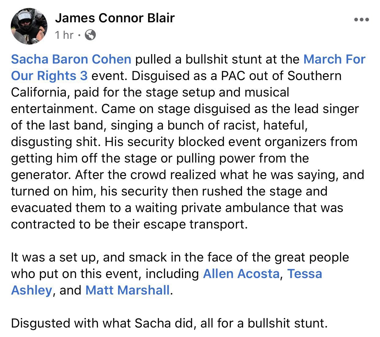
Task: Click the word "entertainment." in the post
Action: pyautogui.click(x=54, y=109)
